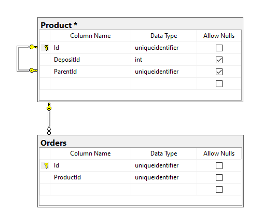The height and width of the screenshot is (224, 263).
Task: Uncheck Allow Nulls for DepositId
Action: (219, 60)
